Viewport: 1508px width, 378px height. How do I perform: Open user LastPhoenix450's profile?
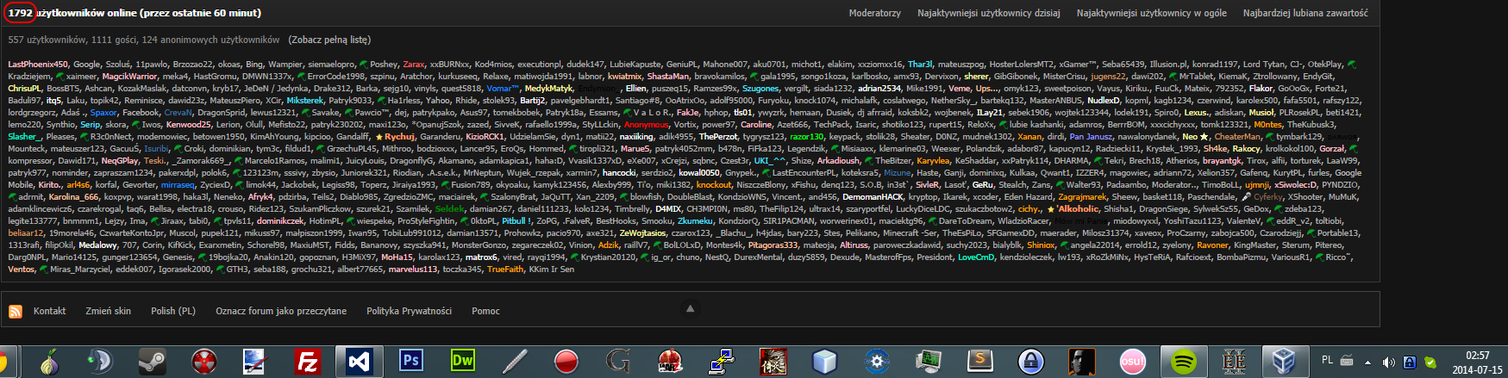(38, 65)
